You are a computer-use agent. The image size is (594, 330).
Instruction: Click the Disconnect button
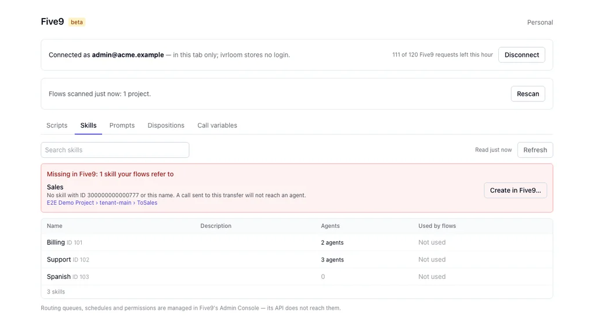tap(521, 55)
